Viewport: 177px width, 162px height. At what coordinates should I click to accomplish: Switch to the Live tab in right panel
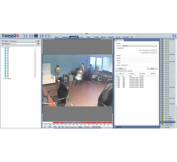point(116,40)
